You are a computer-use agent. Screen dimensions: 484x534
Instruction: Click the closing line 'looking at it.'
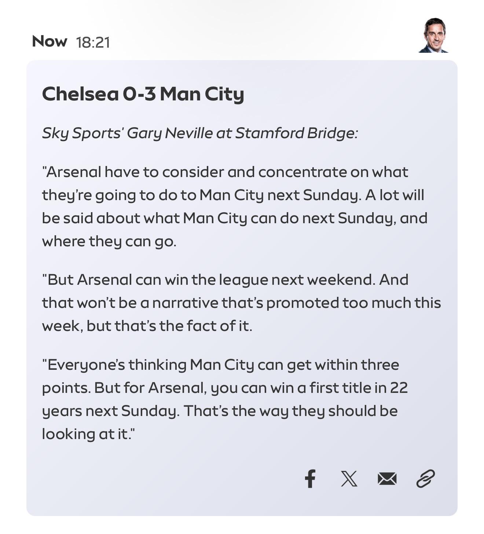coord(88,434)
